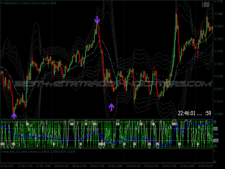Click the oscillator 100 level marker
The image size is (225, 169).
[x=216, y=129]
